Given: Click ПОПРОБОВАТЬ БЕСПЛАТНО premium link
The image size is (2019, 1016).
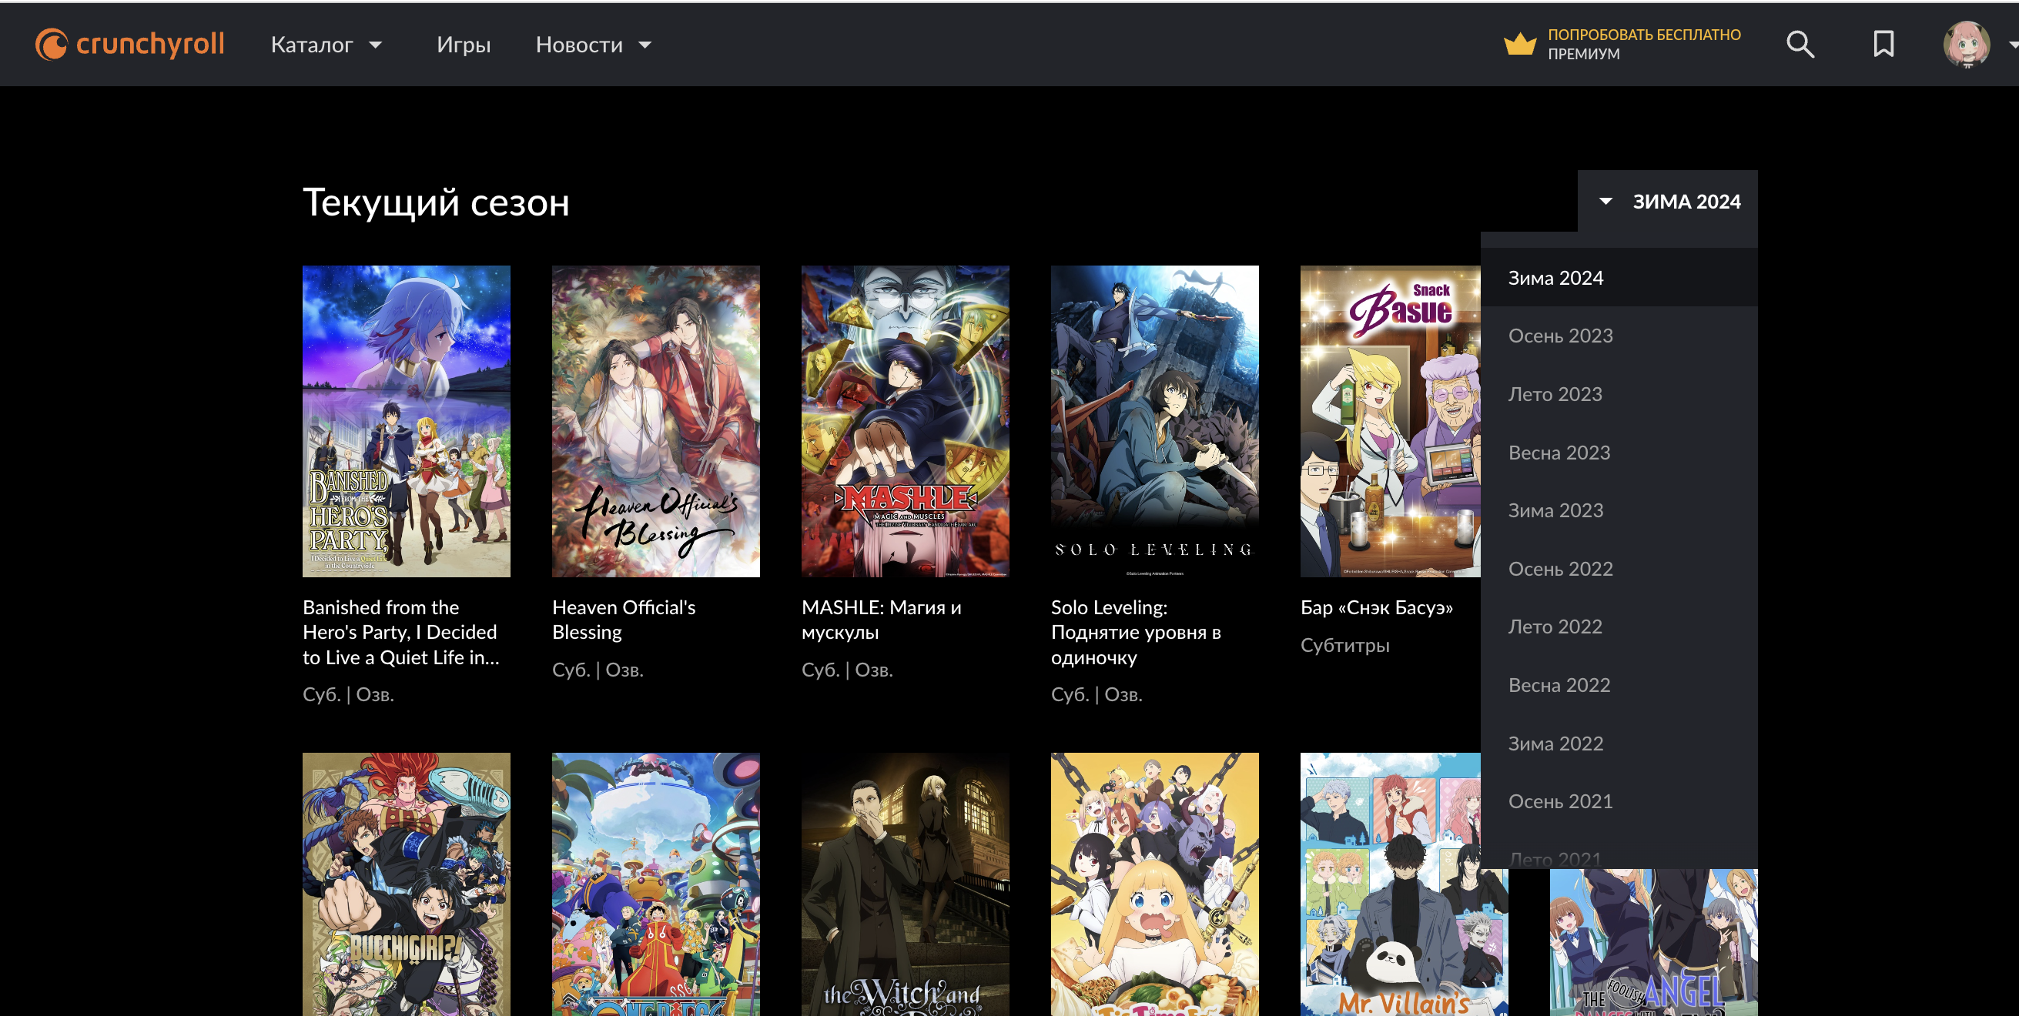Looking at the screenshot, I should [x=1643, y=35].
